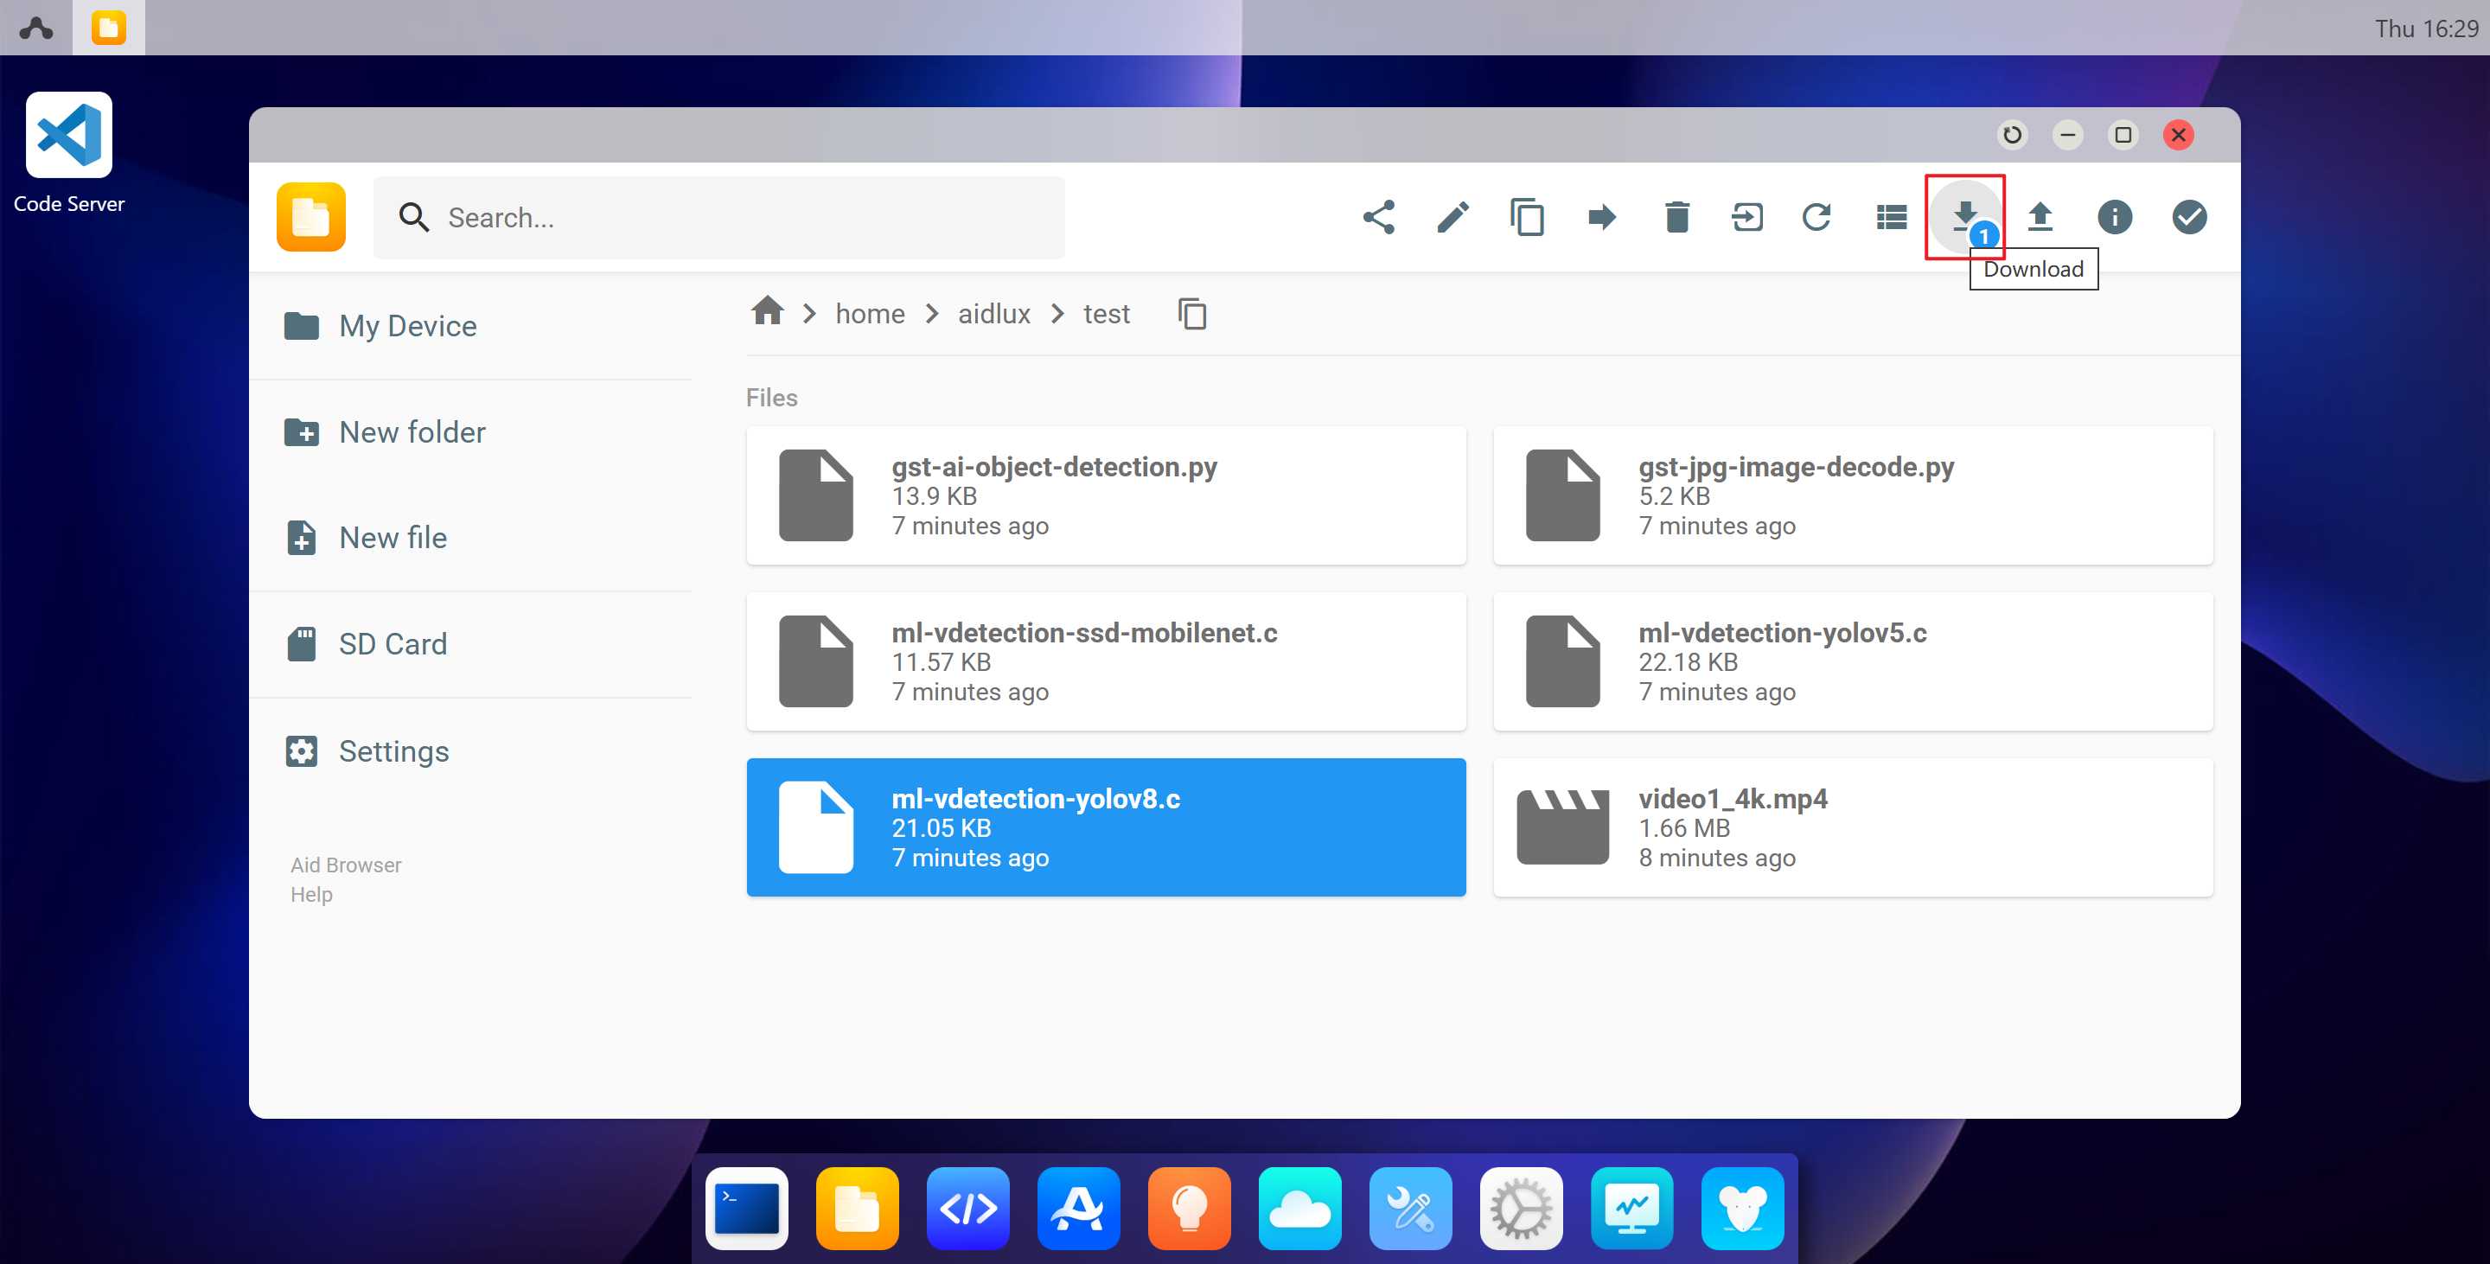Click the Search input field
Viewport: 2490px width, 1264px height.
point(719,217)
